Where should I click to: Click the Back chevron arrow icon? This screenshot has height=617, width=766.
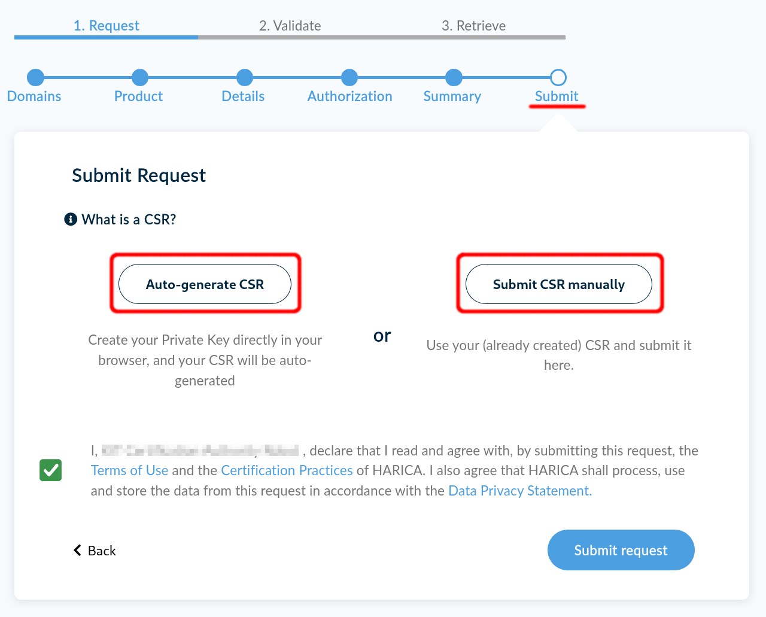pos(77,550)
